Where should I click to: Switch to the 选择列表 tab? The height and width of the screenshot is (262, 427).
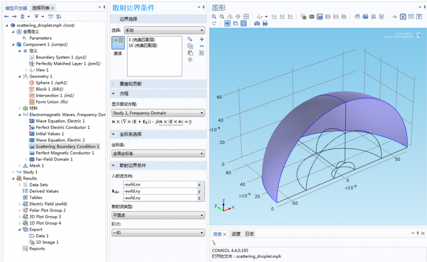[41, 8]
